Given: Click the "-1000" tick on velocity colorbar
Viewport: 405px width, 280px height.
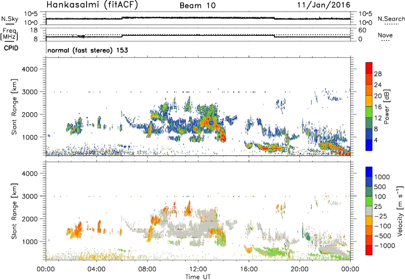Looking at the screenshot, I should [x=384, y=246].
